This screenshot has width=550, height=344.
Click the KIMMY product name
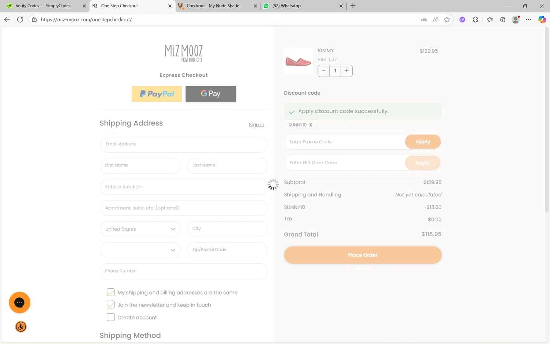tap(326, 51)
